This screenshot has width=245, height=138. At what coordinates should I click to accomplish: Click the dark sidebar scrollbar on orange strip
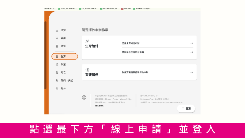tap(45, 55)
